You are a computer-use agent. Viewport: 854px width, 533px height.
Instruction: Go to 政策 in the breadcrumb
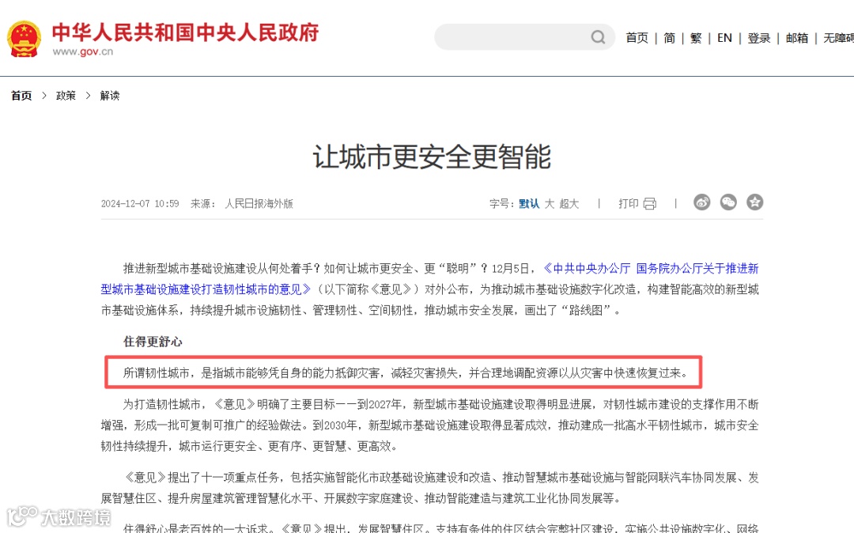66,96
